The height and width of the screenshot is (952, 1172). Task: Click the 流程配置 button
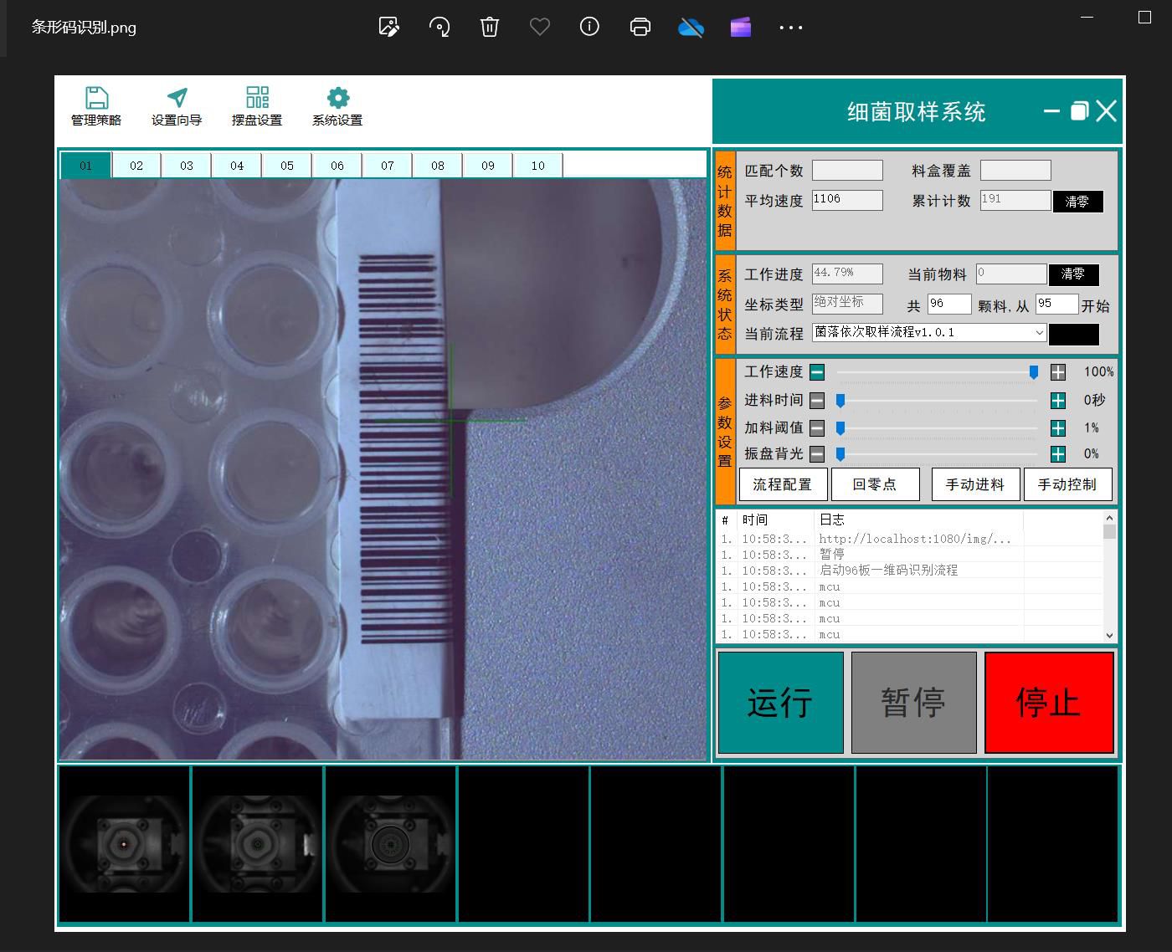tap(783, 484)
